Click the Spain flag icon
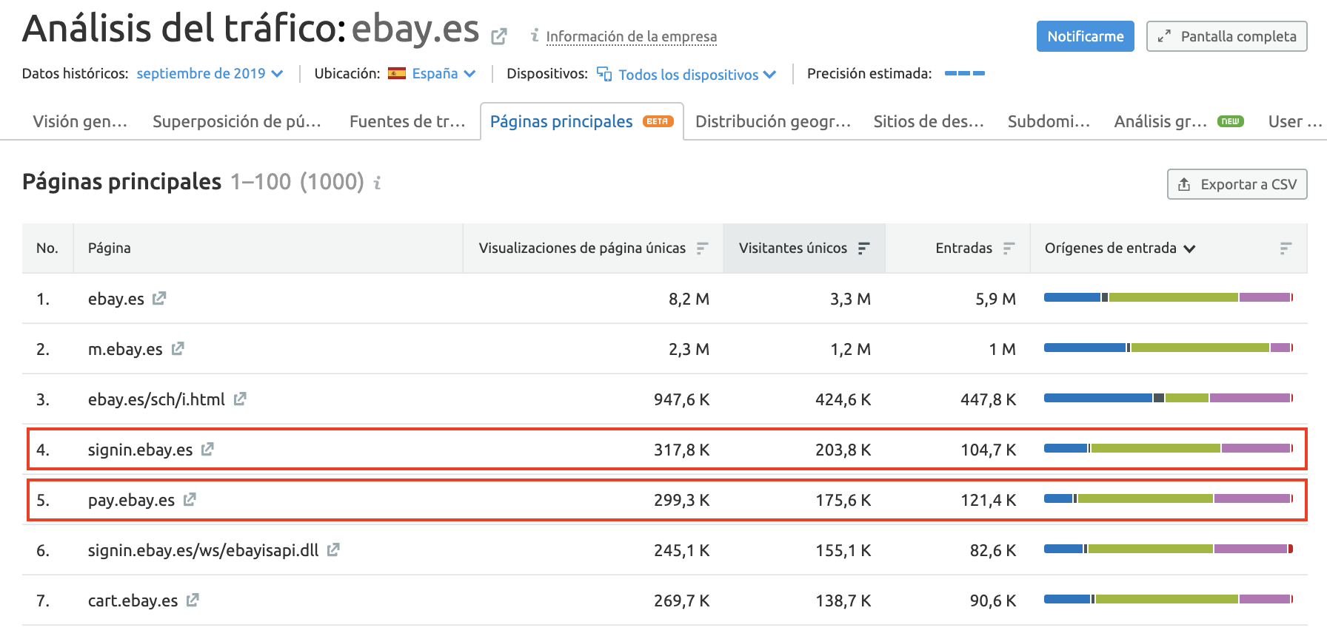 tap(397, 73)
